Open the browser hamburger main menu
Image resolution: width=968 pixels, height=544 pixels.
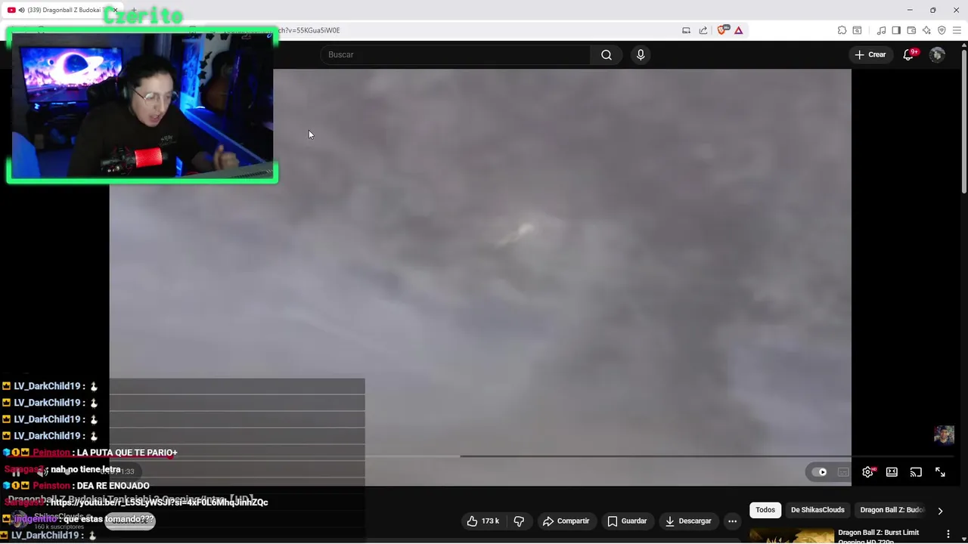(x=957, y=30)
